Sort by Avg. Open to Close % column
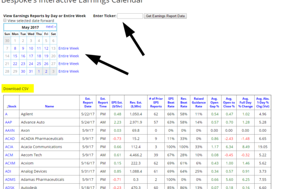Viewport: 284px width, 189px height. coord(229,103)
